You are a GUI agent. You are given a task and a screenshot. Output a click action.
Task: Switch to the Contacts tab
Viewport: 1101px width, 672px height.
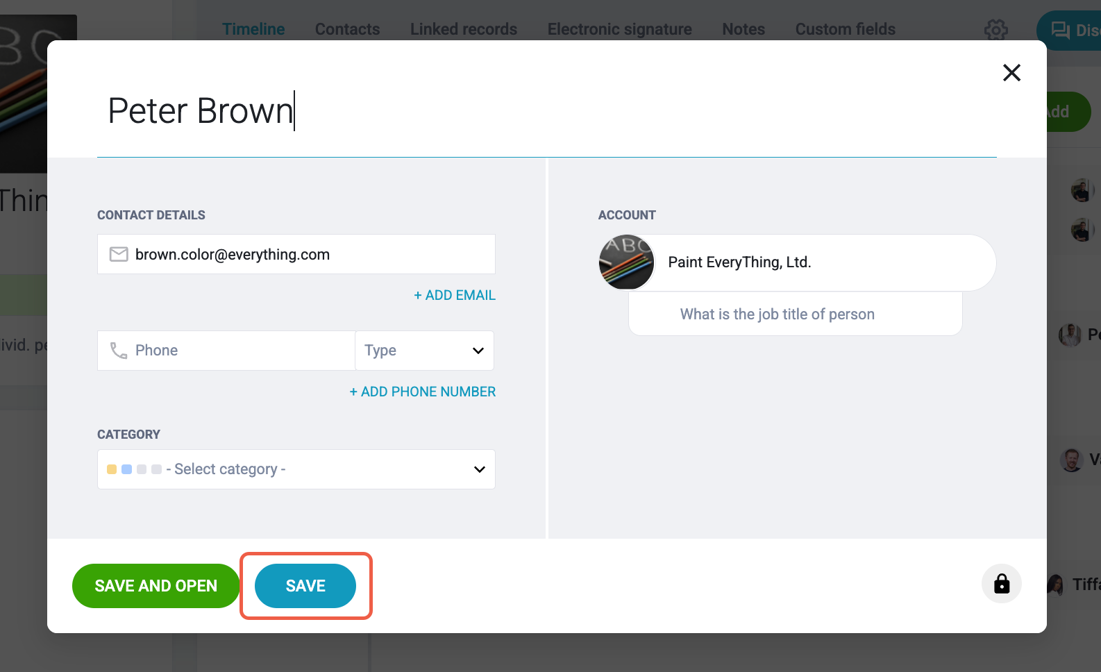[x=347, y=29]
